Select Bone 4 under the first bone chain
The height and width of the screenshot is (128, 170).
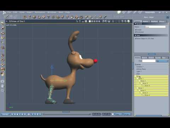147,86
